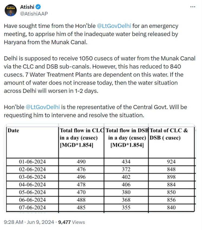The width and height of the screenshot is (203, 230).
Task: Click the 'Total flow in DSB' column header
Action: [127, 137]
